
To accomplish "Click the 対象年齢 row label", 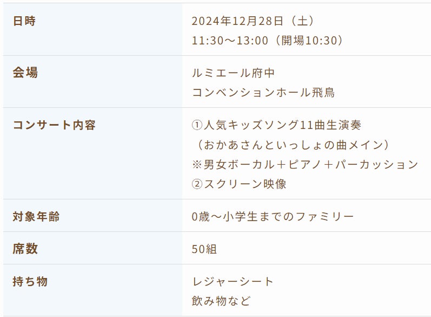I will (x=36, y=217).
